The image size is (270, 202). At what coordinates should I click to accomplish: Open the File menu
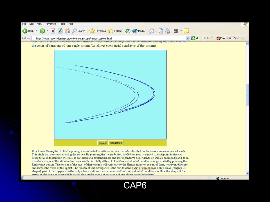coord(24,24)
